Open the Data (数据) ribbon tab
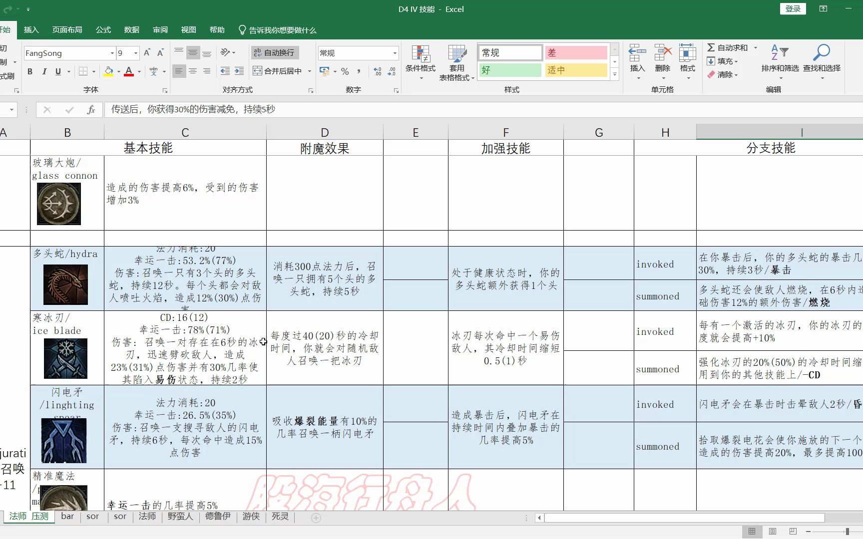The width and height of the screenshot is (863, 539). (132, 30)
